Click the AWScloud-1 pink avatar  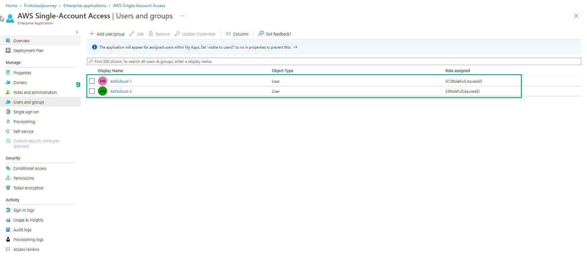tap(103, 81)
